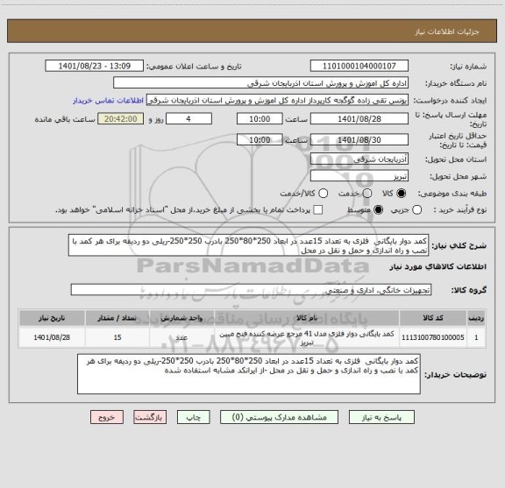Image resolution: width=505 pixels, height=488 pixels.
Task: Click the ردیف column header
Action: pyautogui.click(x=476, y=318)
